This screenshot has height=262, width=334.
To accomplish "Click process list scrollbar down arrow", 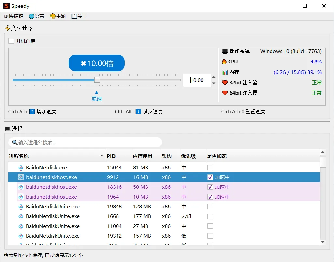I will point(323,242).
